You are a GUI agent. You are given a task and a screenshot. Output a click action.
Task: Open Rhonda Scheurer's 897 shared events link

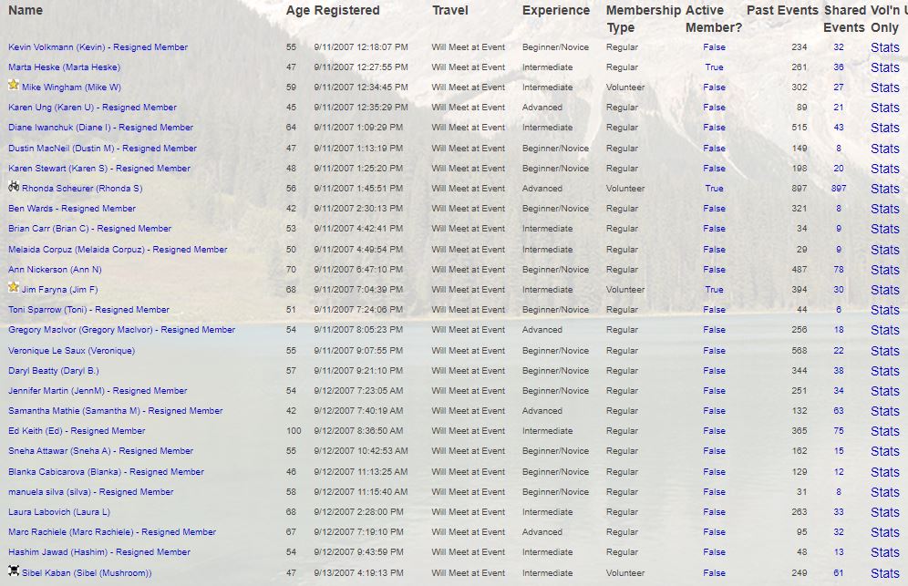pos(839,188)
